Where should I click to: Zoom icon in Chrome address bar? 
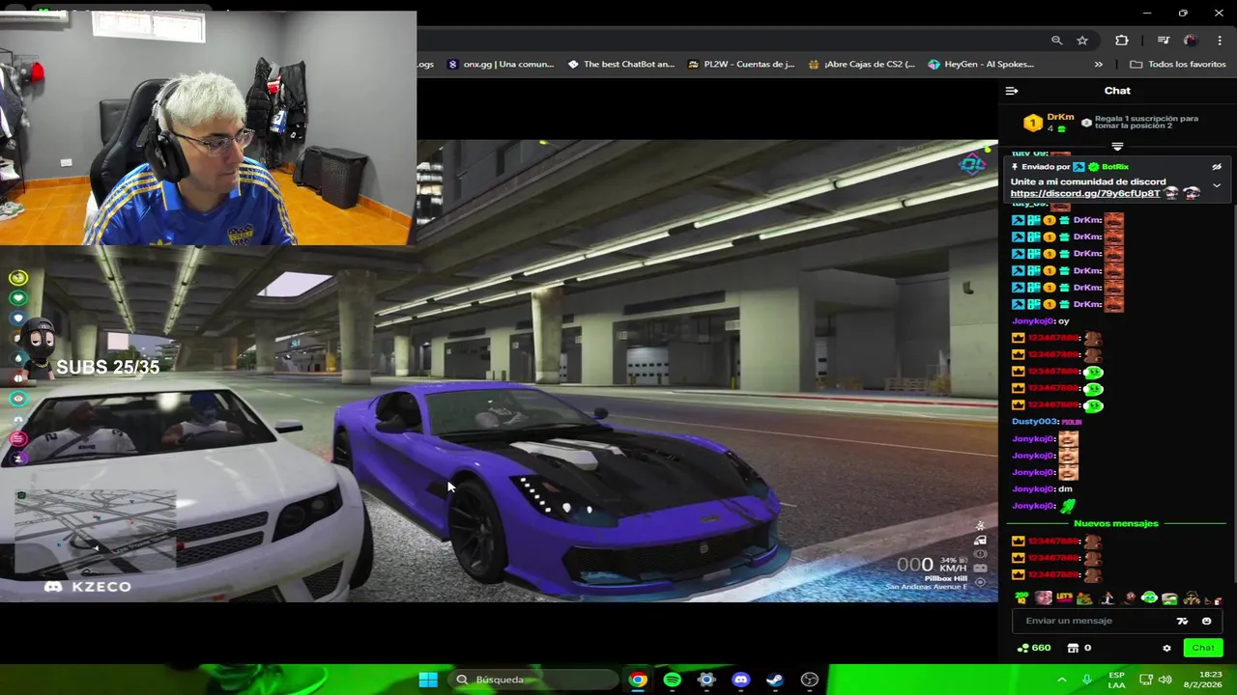pyautogui.click(x=1056, y=41)
